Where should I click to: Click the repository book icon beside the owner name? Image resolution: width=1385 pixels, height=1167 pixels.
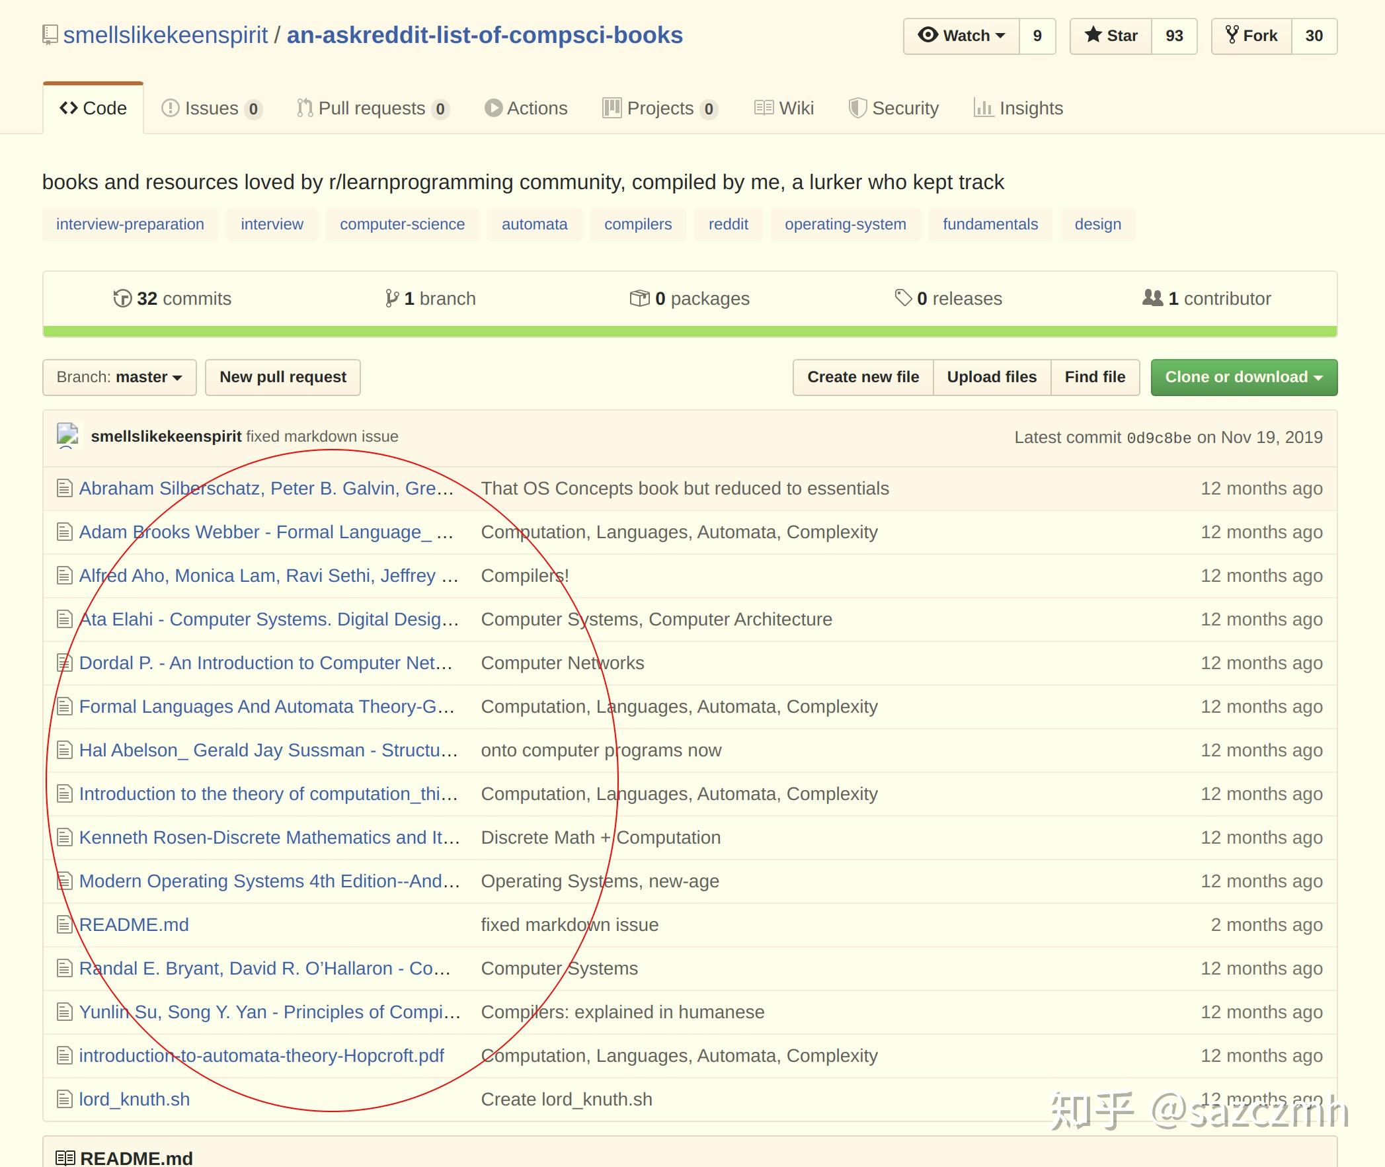point(50,35)
